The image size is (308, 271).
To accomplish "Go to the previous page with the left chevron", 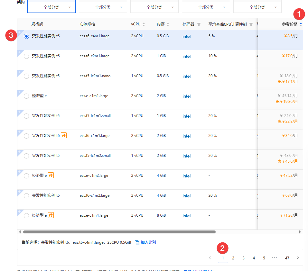I will pyautogui.click(x=210, y=258).
